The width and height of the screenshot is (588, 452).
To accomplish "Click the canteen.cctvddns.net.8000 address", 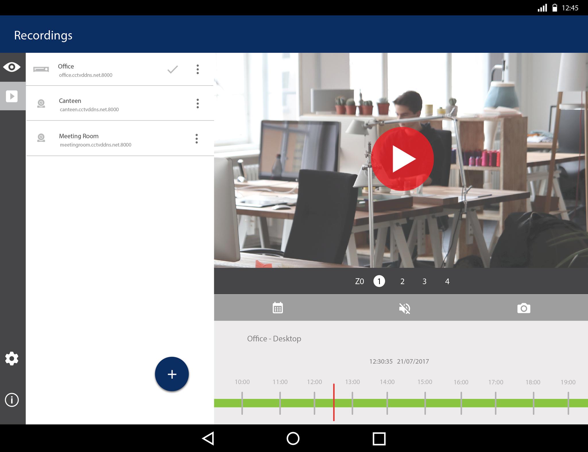I will pyautogui.click(x=89, y=109).
